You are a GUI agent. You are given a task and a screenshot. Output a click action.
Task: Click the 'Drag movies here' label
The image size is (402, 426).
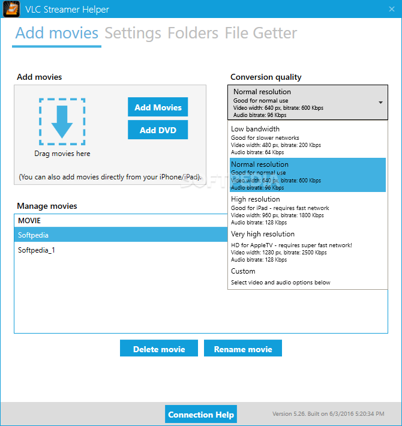62,154
